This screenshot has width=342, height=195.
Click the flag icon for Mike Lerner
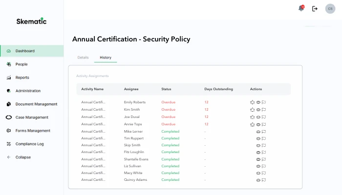264,132
